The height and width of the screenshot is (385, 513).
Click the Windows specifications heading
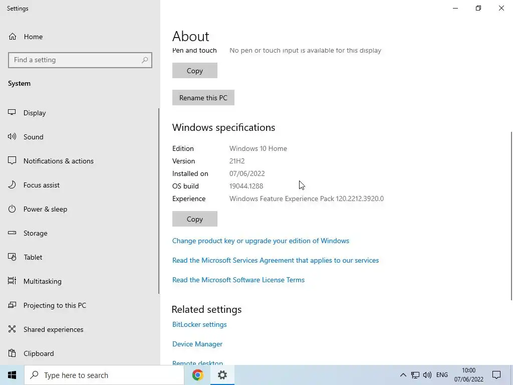click(224, 127)
